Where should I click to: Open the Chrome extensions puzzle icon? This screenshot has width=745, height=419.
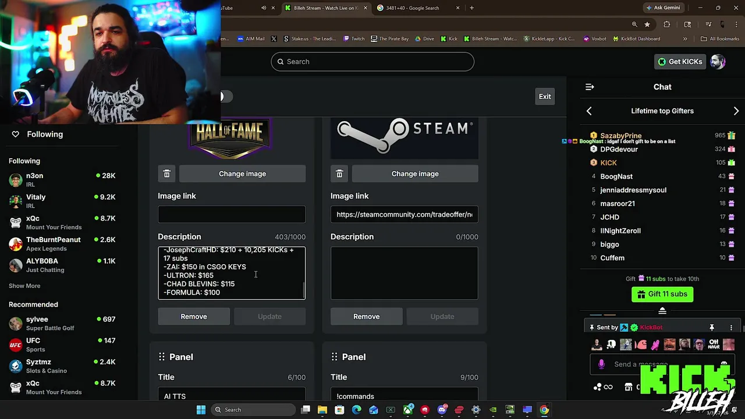667,24
